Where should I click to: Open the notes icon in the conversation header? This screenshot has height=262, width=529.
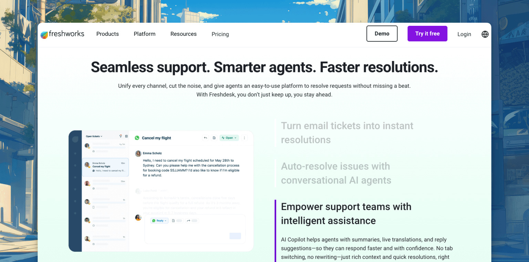pos(214,137)
